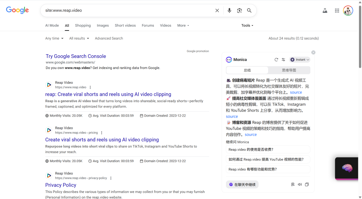This screenshot has height=199, width=362.
Task: Click source link after second Monica summary
Action: pyautogui.click(x=232, y=117)
